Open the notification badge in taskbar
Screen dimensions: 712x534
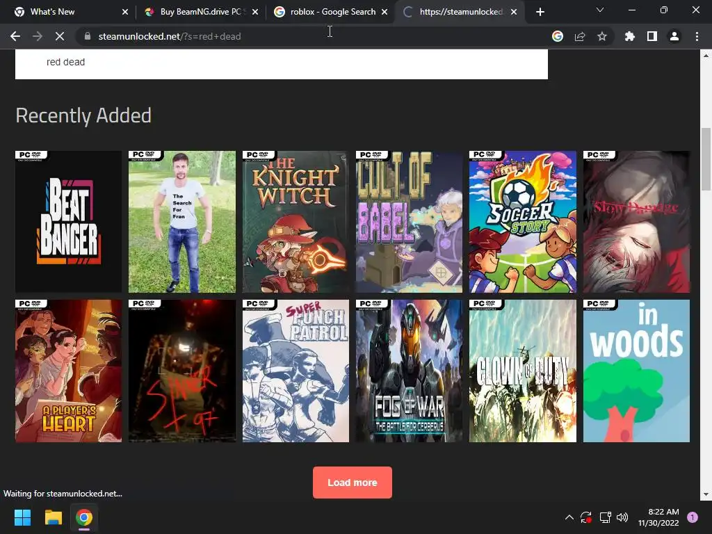[693, 517]
